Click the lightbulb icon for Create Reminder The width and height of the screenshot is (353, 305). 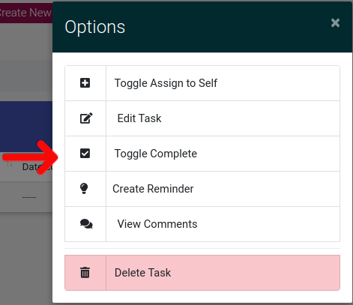84,189
